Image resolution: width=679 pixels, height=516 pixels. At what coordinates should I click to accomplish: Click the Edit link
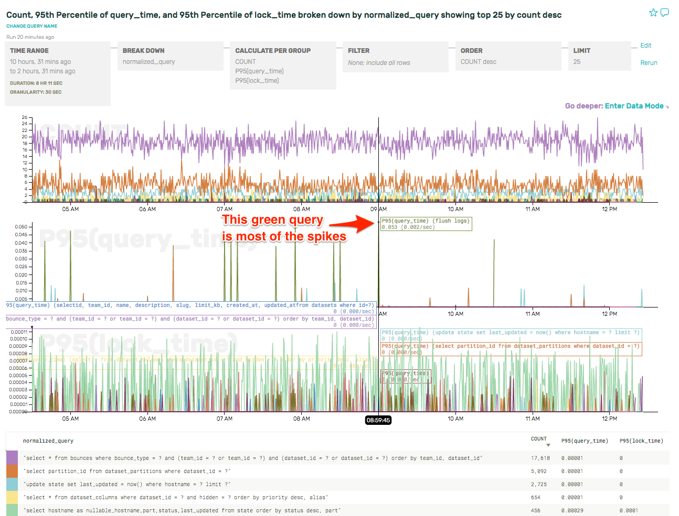[x=646, y=46]
